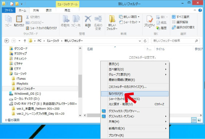Open 新規作成(X) submenu
Screen dimensions: 205x139
(135, 128)
